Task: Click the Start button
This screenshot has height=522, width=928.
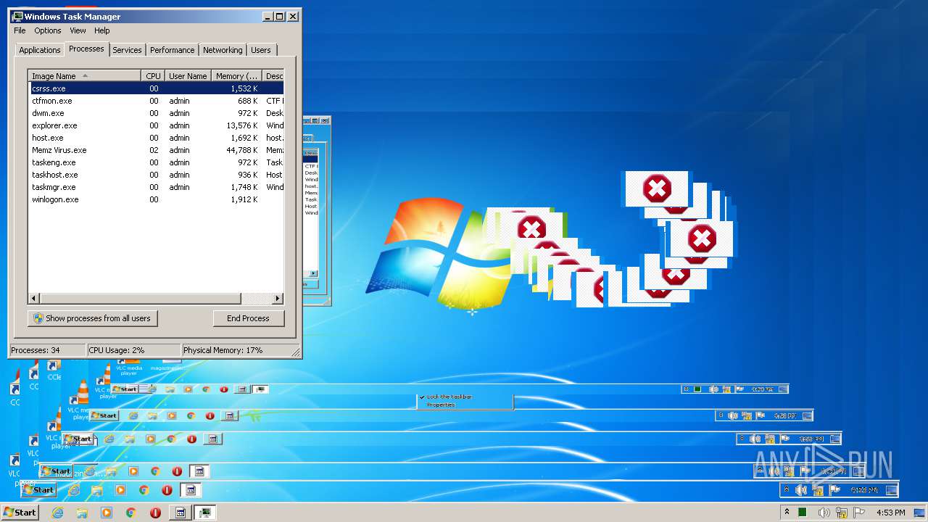Action: 20,513
